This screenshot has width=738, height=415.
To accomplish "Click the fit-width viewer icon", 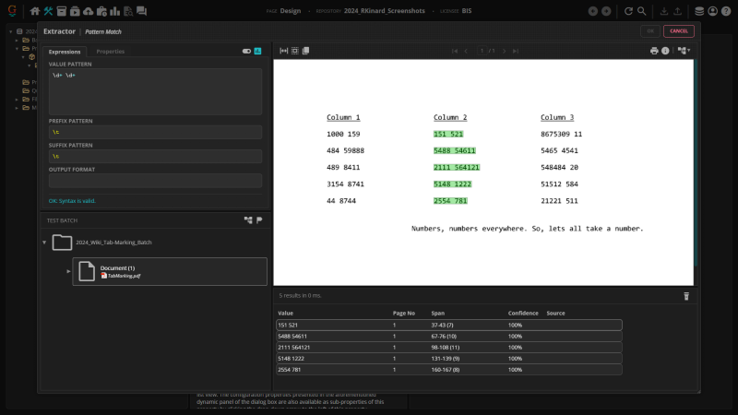I will [284, 51].
